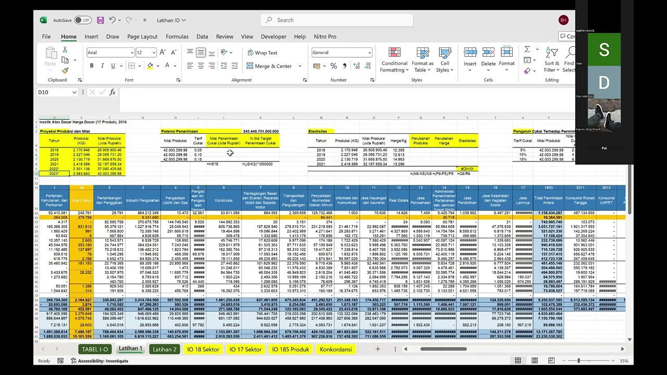Open the Merge & Center dropdown arrow
667x375 pixels.
[x=300, y=66]
